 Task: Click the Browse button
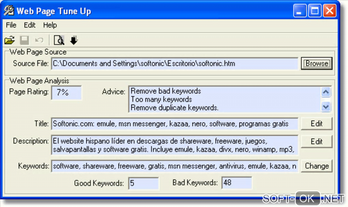click(x=317, y=64)
